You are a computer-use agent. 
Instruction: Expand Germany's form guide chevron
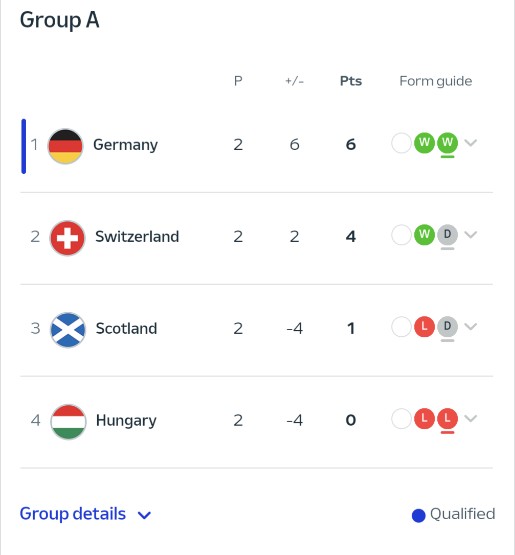coord(471,143)
